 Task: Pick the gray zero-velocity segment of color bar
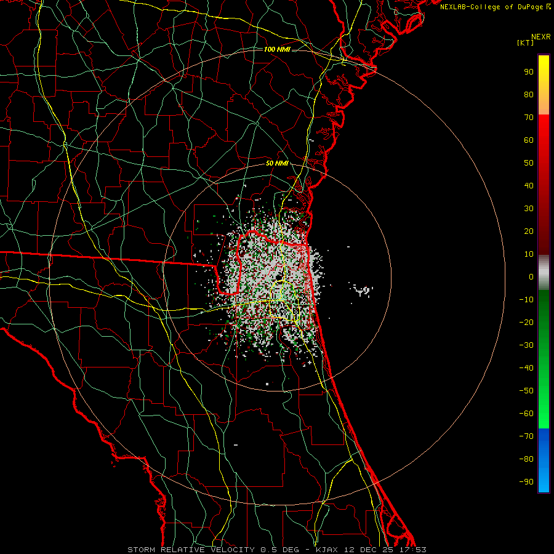tap(544, 273)
